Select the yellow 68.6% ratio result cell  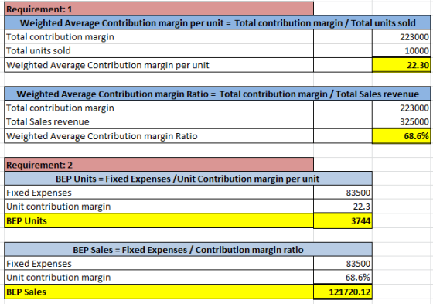(x=401, y=136)
